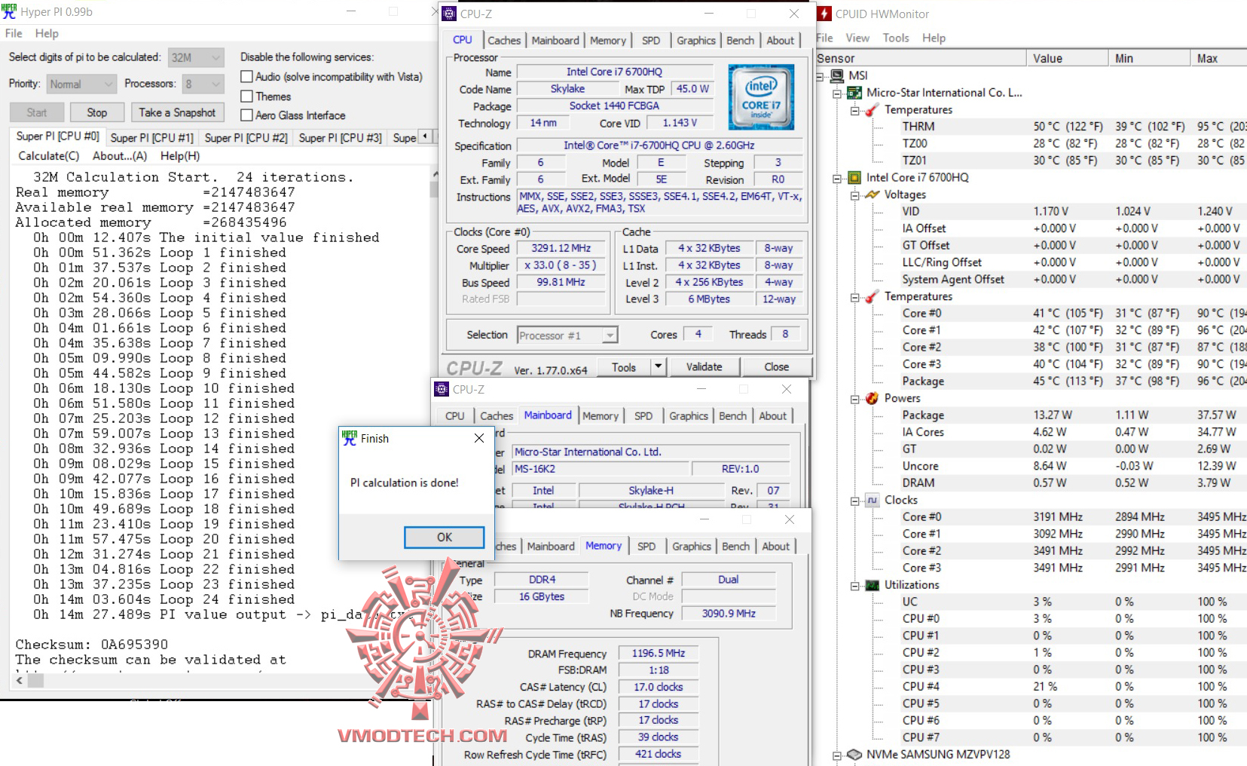Screen dimensions: 1247x766
Task: Click the Intel Core i7 inside logo
Action: click(x=761, y=97)
